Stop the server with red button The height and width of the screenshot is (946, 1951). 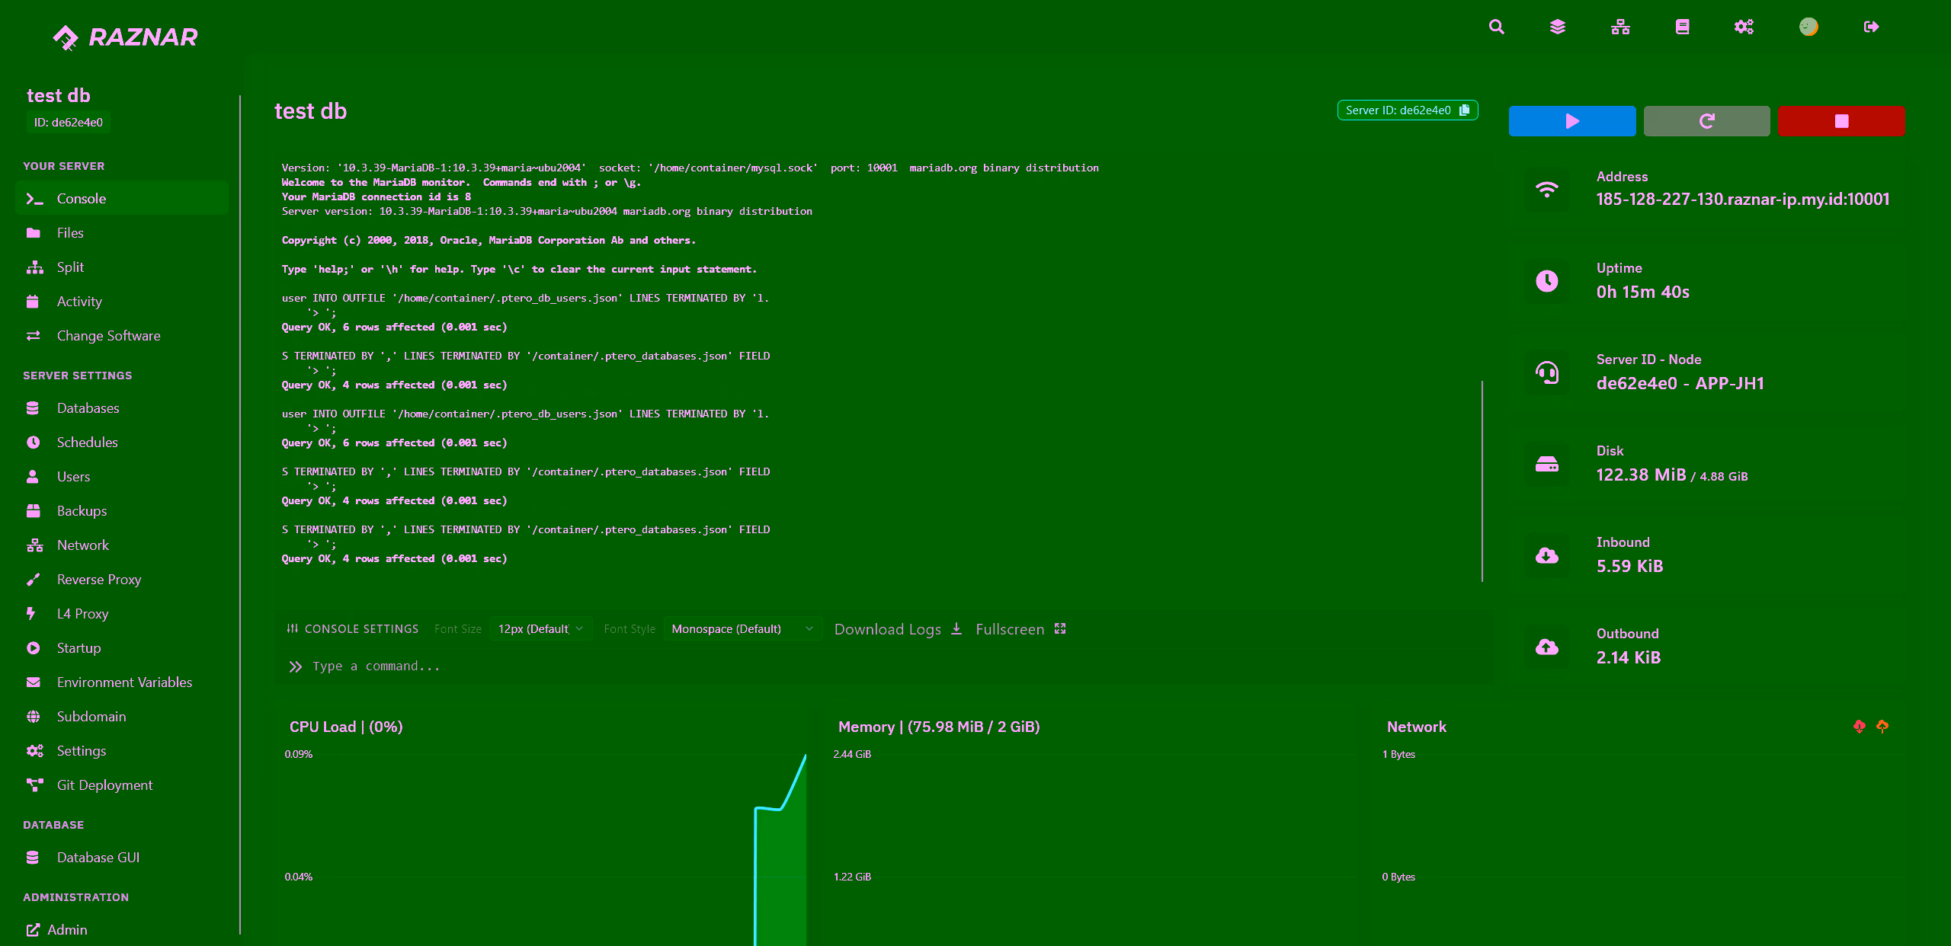tap(1841, 121)
